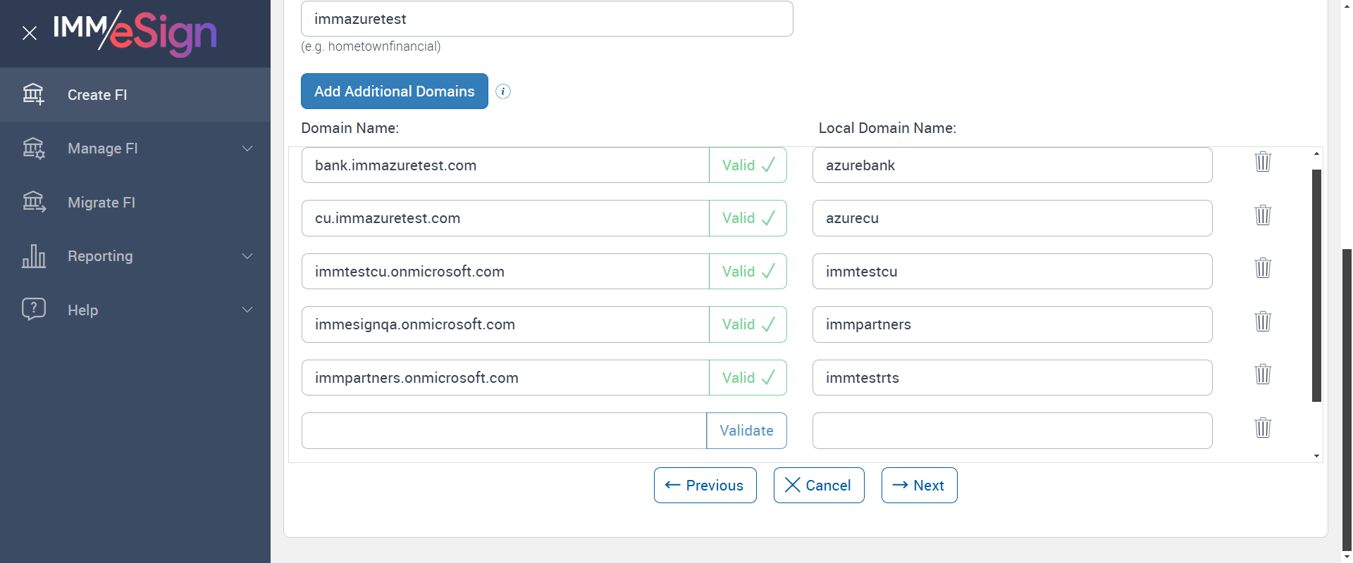
Task: Close the sidebar with the X icon
Action: coord(29,33)
